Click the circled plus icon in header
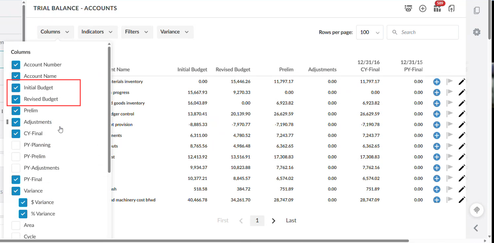This screenshot has width=494, height=243. tap(423, 9)
